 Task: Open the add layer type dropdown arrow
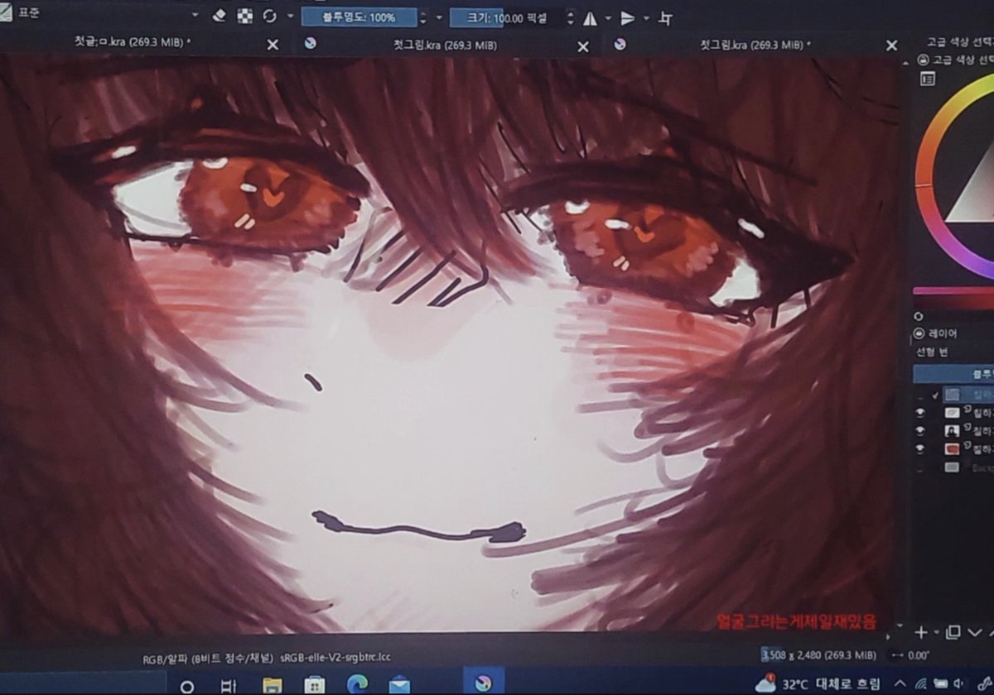pos(936,633)
